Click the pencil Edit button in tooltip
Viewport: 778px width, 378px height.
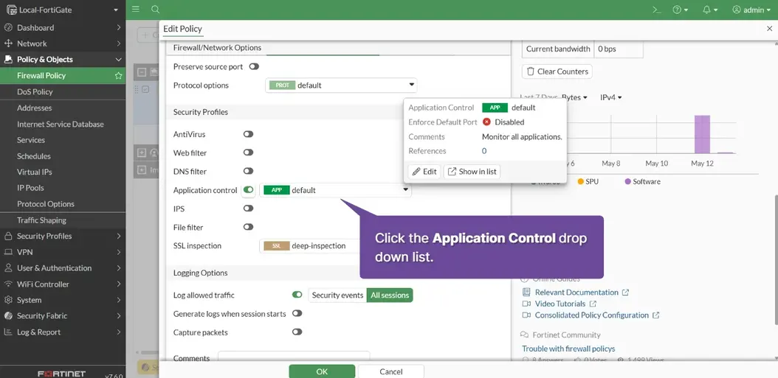tap(424, 172)
